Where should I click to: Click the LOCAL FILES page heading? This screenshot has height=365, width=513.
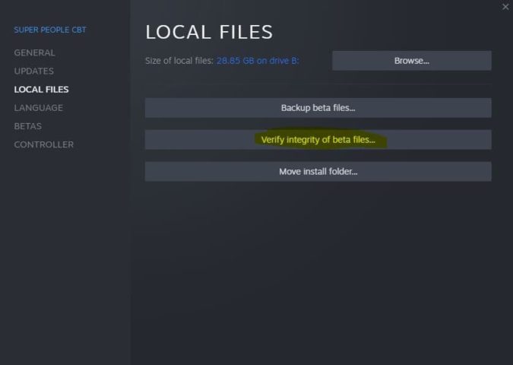209,32
